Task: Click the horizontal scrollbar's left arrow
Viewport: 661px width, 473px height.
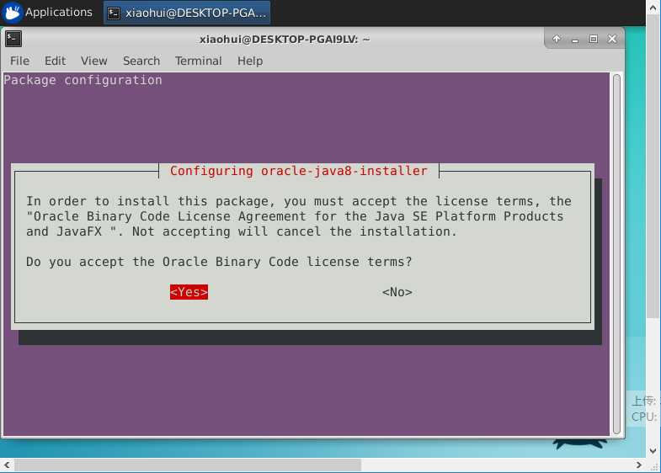Action: 7,465
